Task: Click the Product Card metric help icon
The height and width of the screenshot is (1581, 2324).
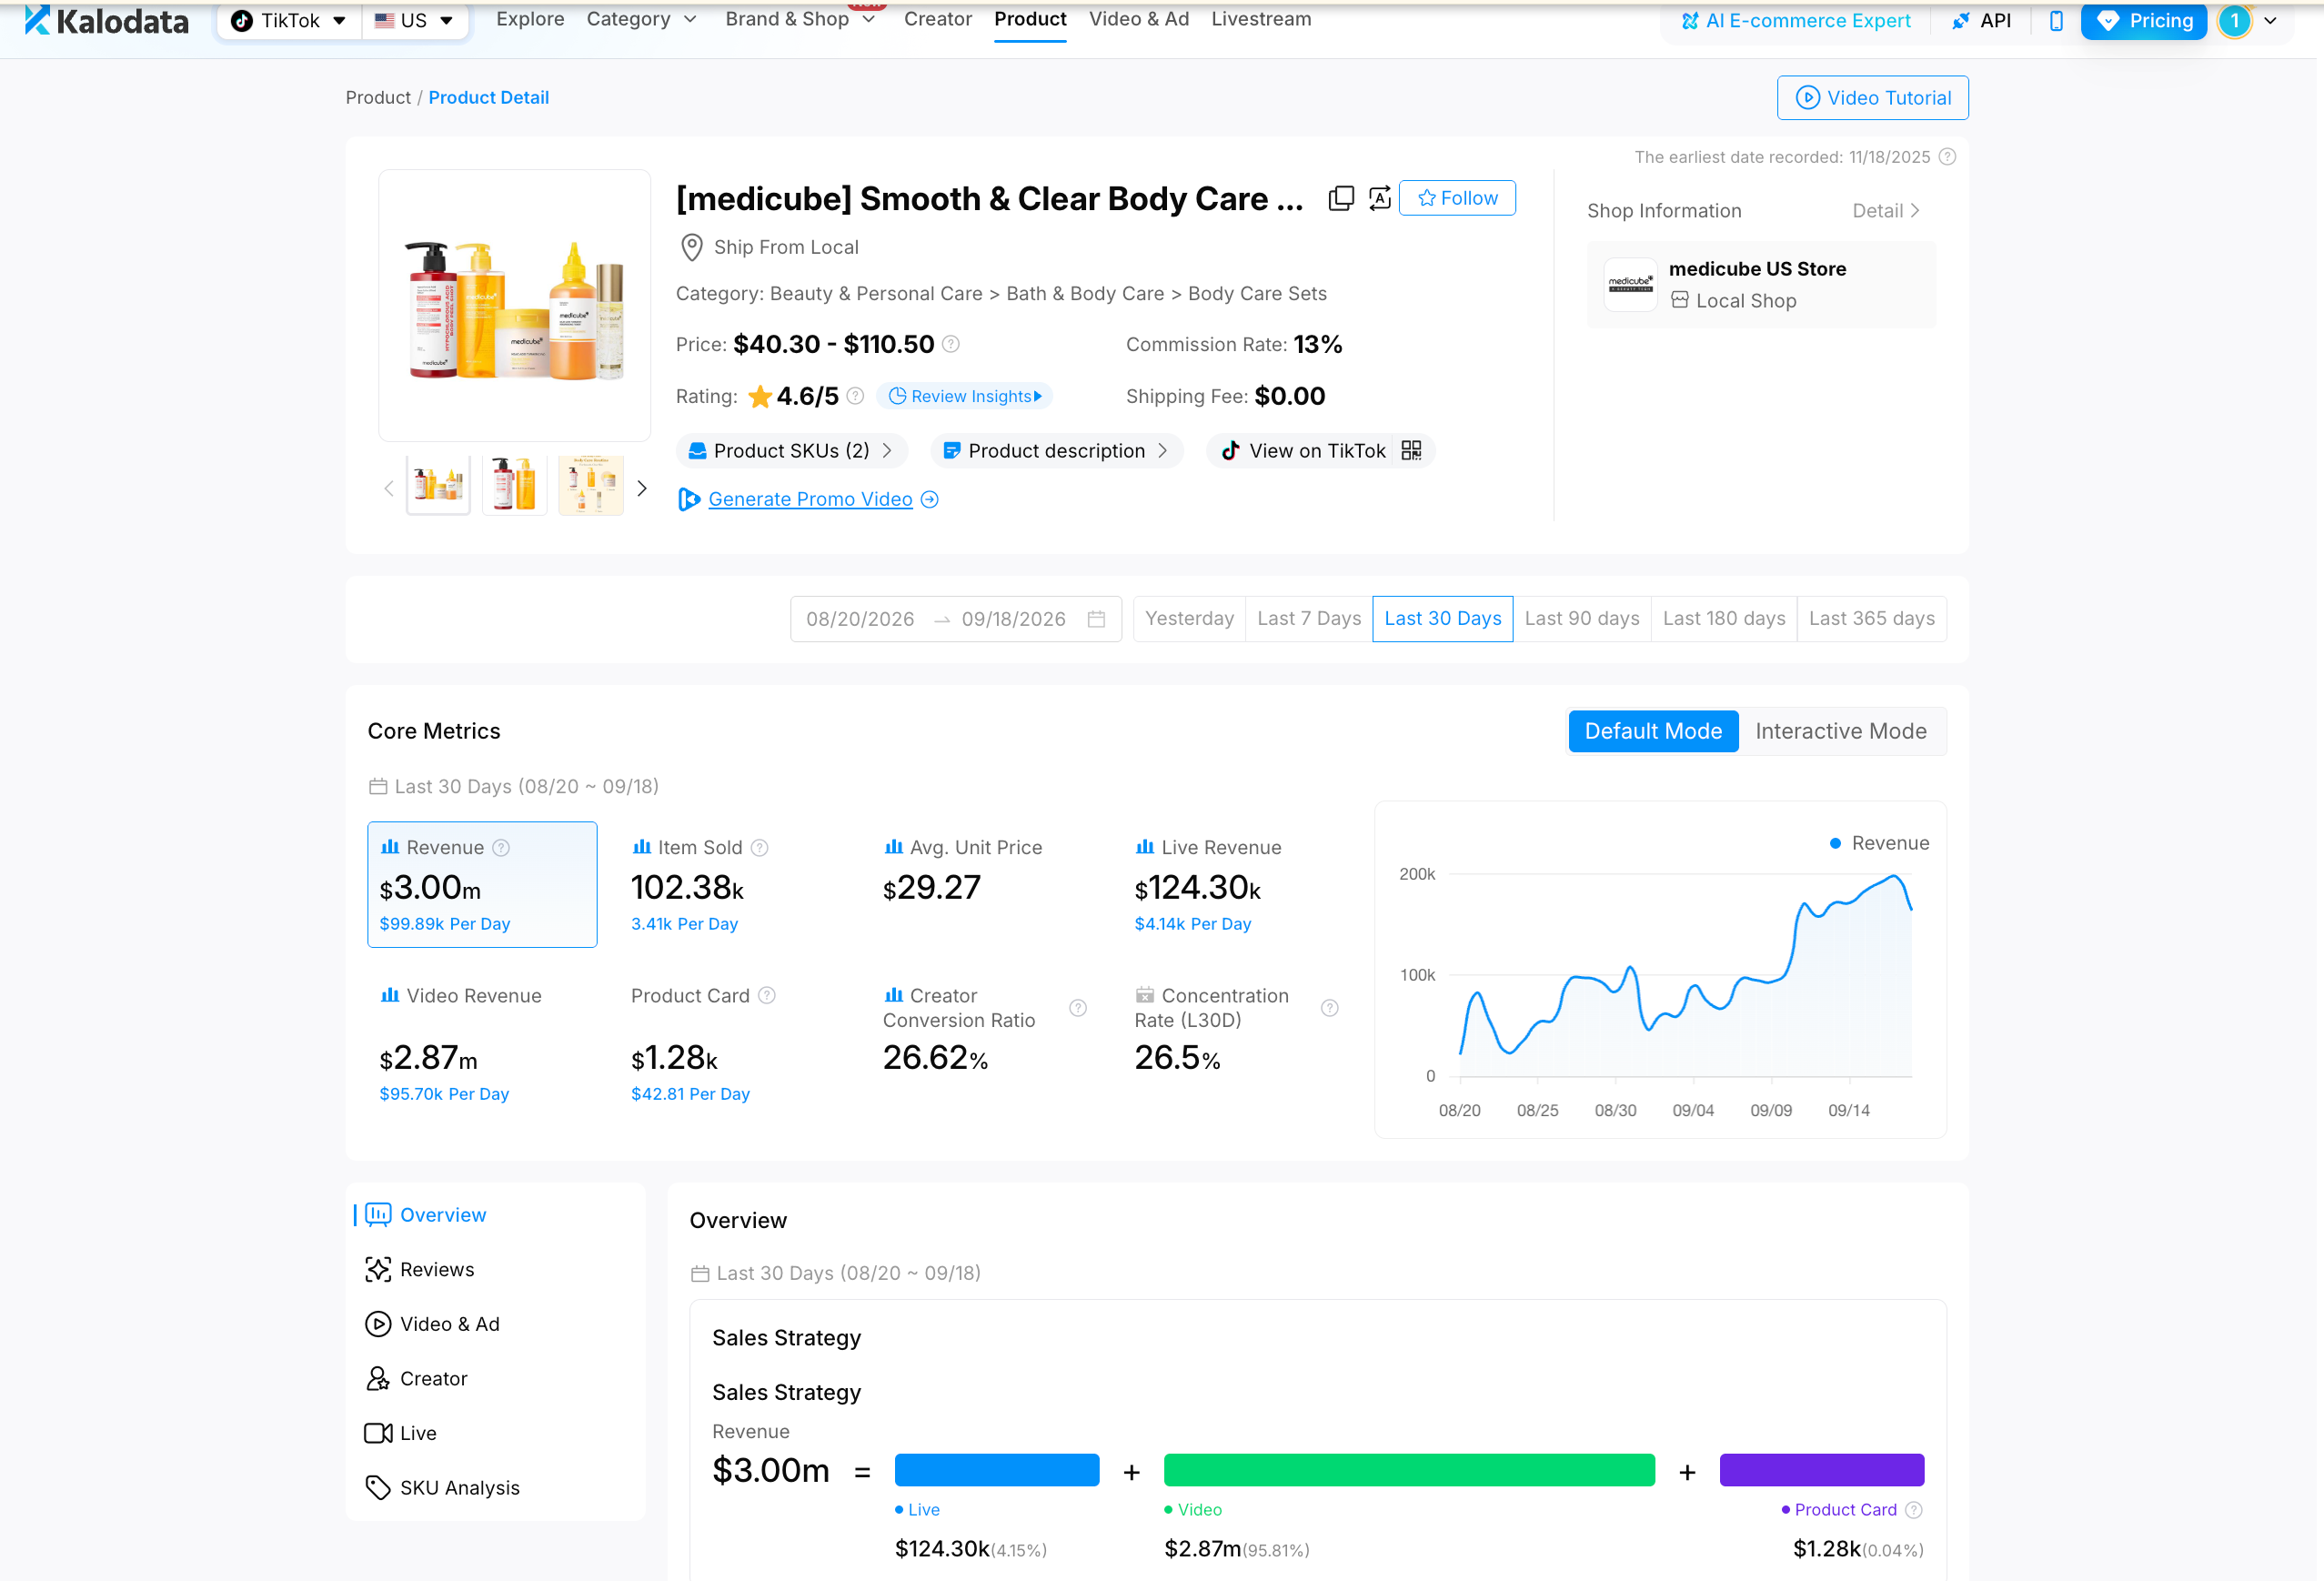Action: (767, 996)
